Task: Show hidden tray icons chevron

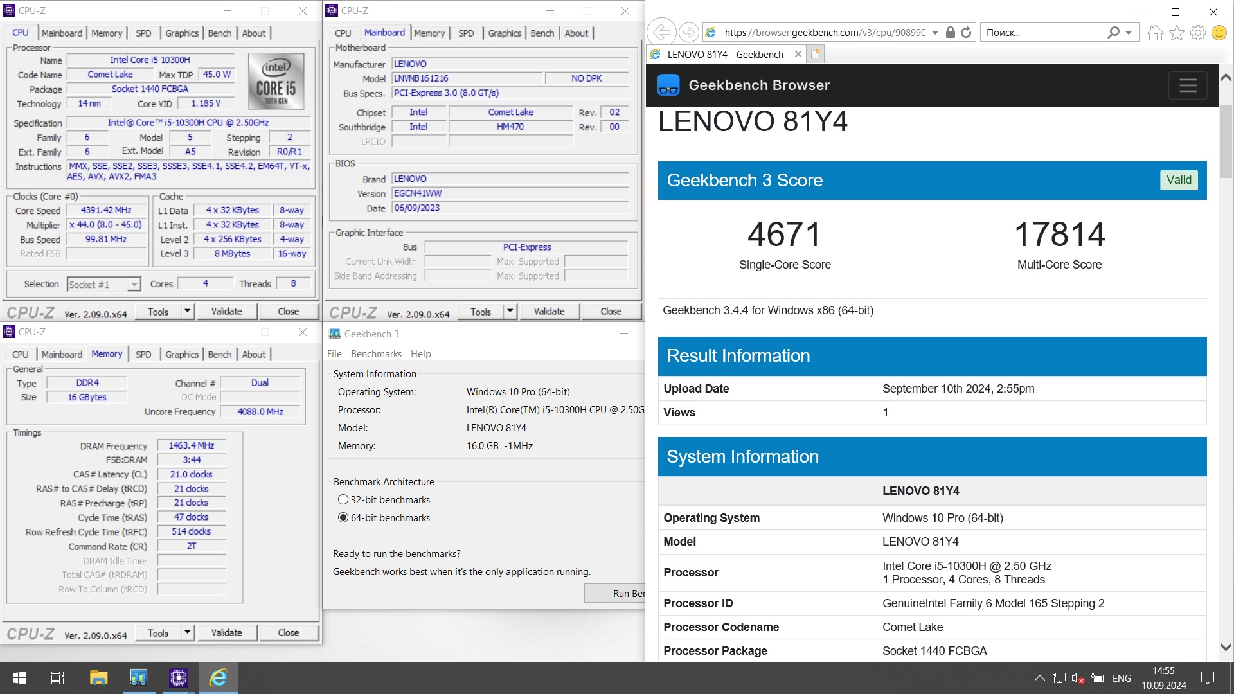Action: point(1039,678)
